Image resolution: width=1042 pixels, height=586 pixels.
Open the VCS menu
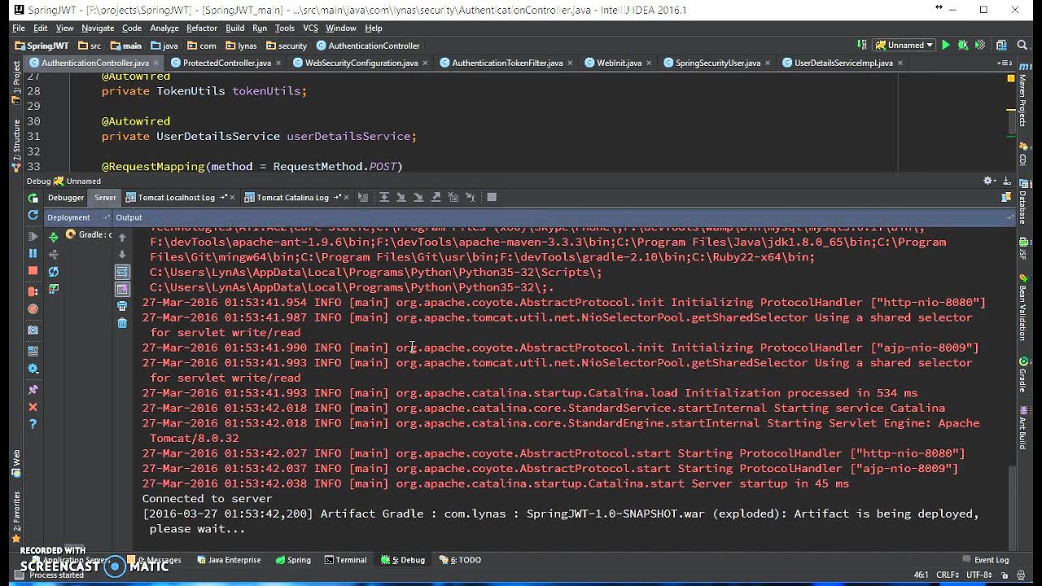310,28
